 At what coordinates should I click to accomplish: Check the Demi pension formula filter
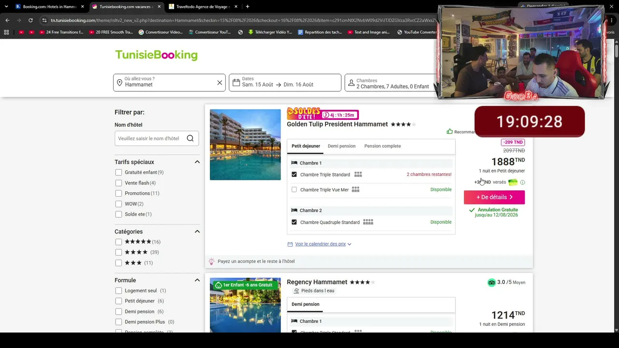pyautogui.click(x=118, y=312)
